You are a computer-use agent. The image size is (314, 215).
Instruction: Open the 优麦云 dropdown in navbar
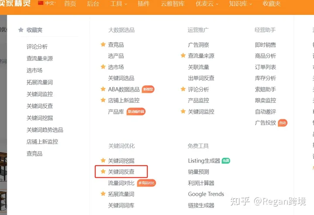click(x=207, y=3)
